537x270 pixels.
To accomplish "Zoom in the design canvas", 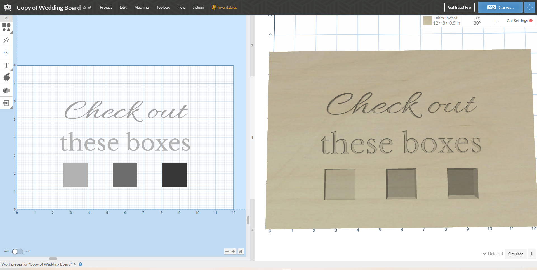I will pos(233,251).
